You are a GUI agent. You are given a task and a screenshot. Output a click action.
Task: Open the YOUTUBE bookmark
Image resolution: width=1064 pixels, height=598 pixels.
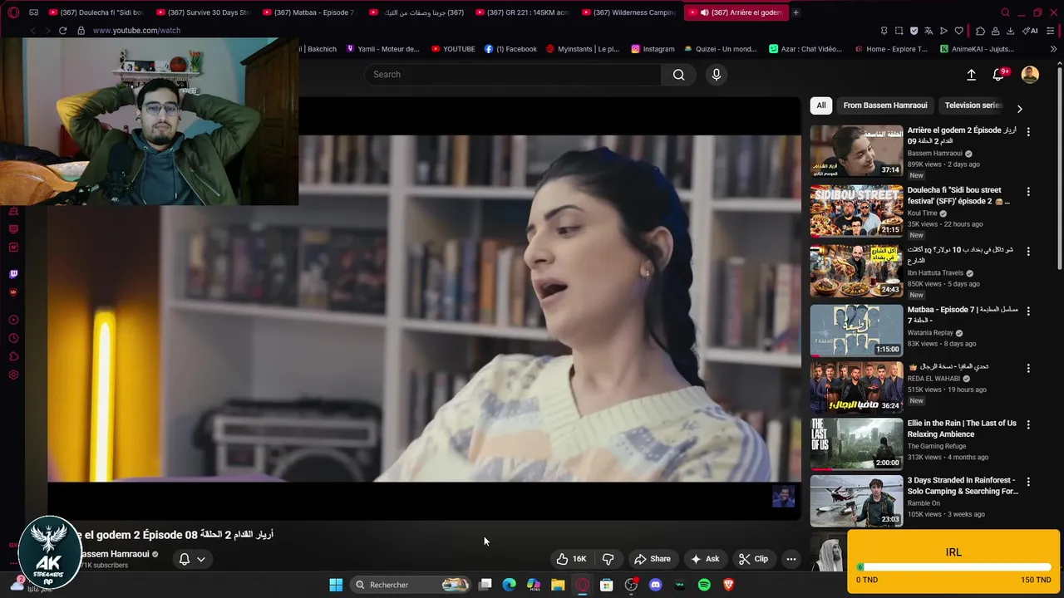[x=453, y=49]
